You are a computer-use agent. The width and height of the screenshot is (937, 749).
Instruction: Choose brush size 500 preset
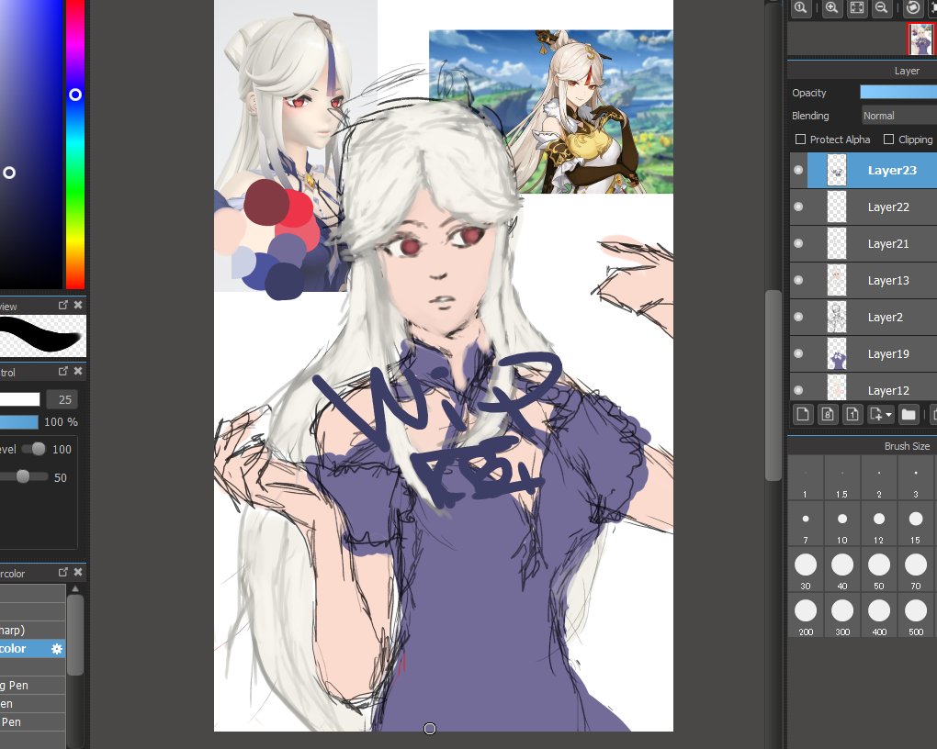[916, 616]
